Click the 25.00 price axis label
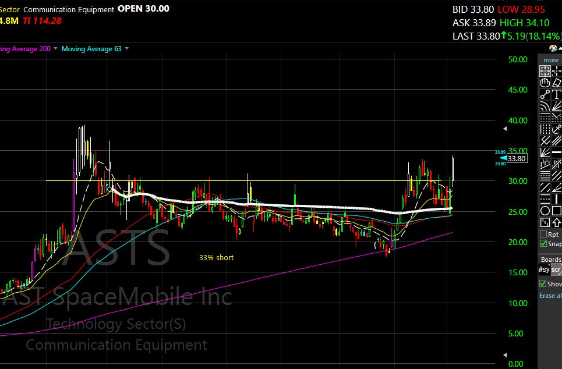562x369 pixels. point(518,212)
